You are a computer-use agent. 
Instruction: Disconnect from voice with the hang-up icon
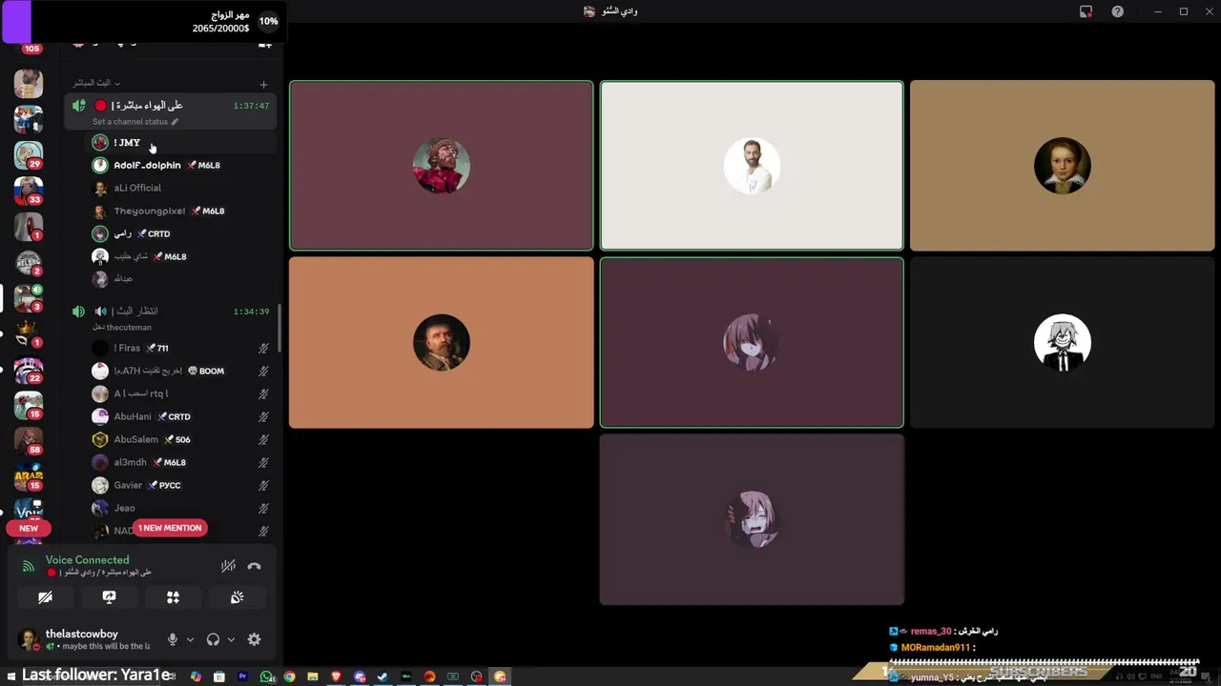tap(254, 566)
